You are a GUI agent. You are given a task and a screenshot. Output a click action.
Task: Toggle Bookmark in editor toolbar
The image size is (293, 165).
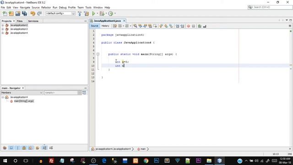pos(171,26)
